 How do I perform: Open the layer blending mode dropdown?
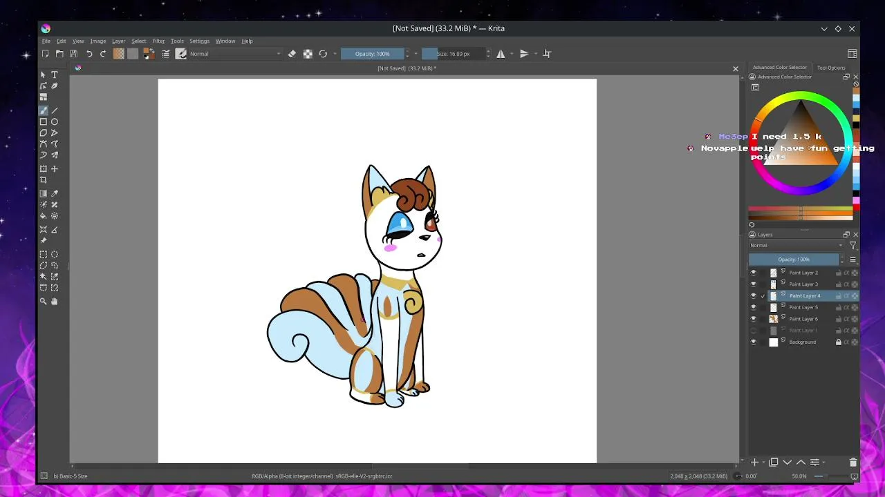796,246
